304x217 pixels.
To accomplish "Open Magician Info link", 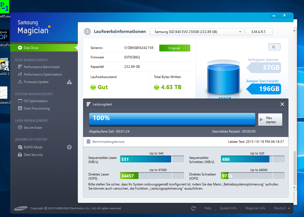I will point(255,208).
